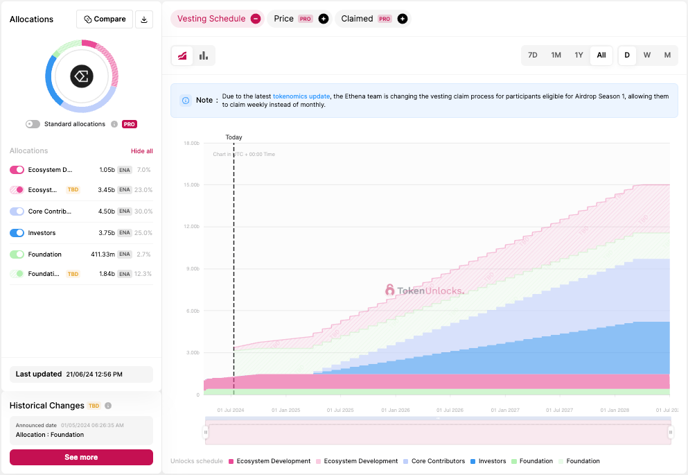The width and height of the screenshot is (688, 475).
Task: Click the Last updated timestamp box
Action: [x=81, y=374]
